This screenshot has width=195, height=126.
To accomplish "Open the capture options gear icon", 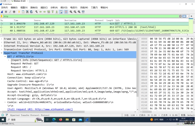I will [x=14, y=12].
